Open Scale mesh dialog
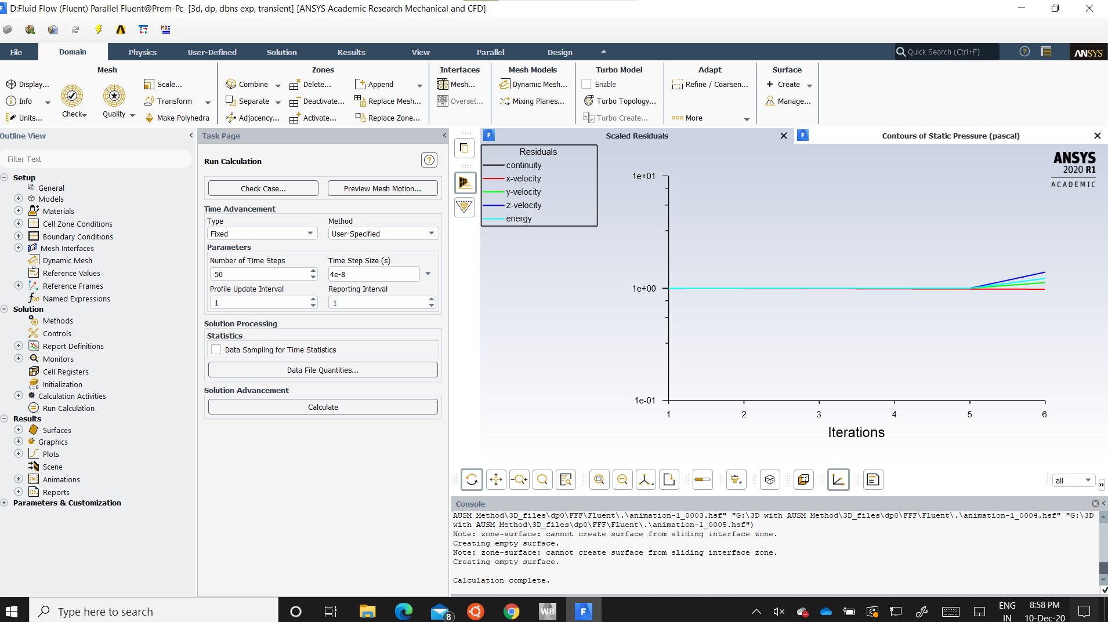 click(x=163, y=84)
